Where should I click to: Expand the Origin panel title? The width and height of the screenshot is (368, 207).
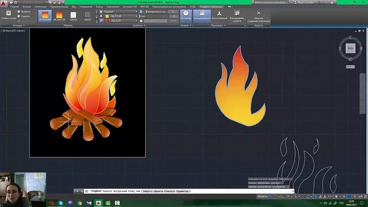186,25
